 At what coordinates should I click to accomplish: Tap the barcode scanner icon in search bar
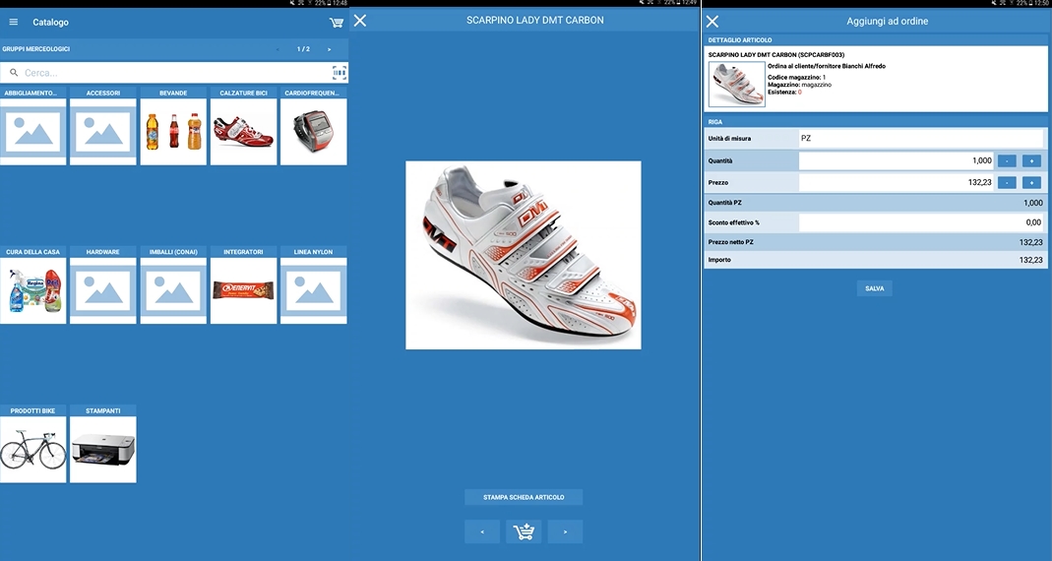coord(340,73)
